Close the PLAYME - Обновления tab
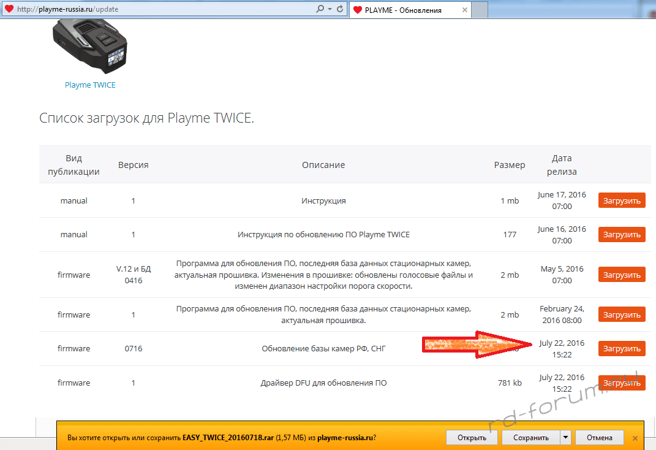This screenshot has width=656, height=450. point(465,10)
